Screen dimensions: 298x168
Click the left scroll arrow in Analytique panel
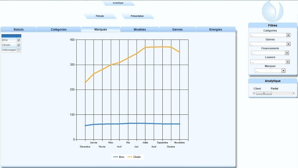tap(254, 93)
